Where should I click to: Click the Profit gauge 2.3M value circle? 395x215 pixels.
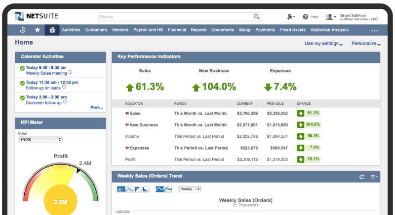tap(60, 202)
